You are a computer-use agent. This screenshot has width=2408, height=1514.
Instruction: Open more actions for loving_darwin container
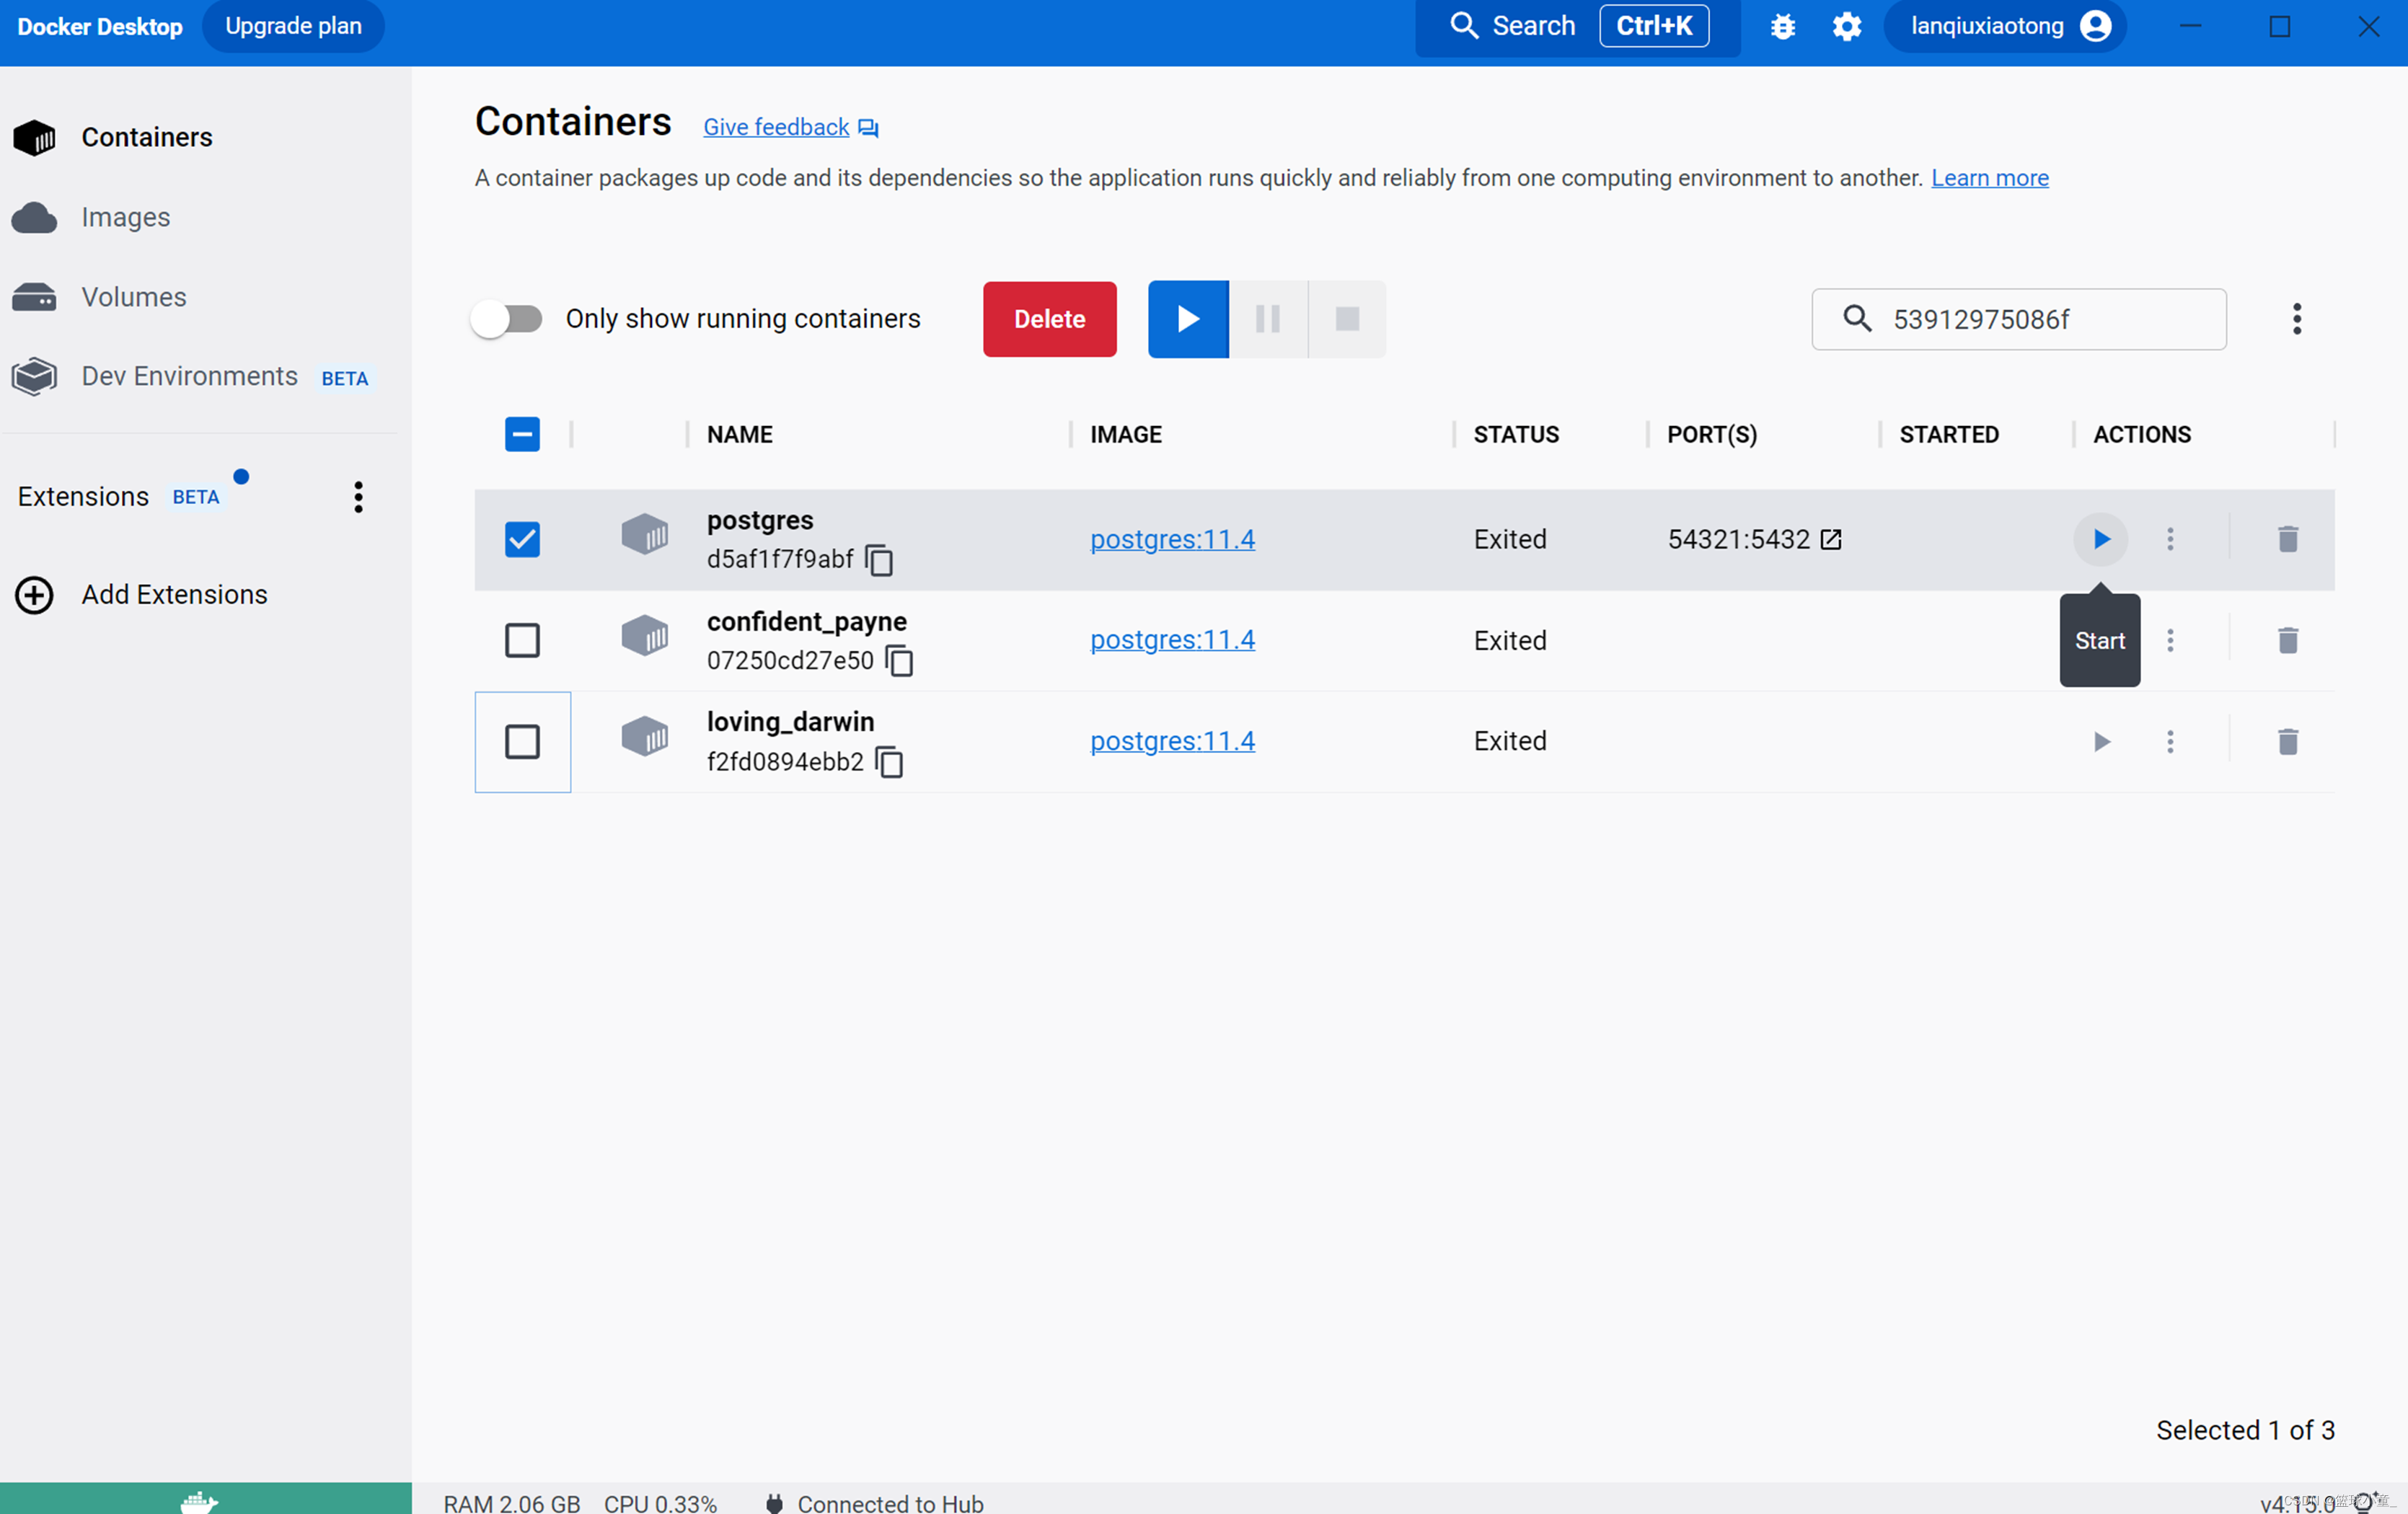(2170, 741)
